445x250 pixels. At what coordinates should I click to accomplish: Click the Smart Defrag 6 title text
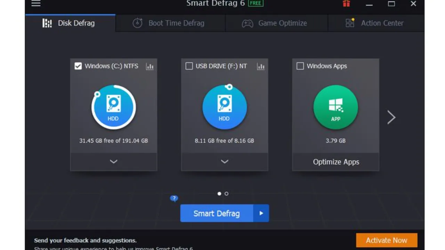pos(216,3)
